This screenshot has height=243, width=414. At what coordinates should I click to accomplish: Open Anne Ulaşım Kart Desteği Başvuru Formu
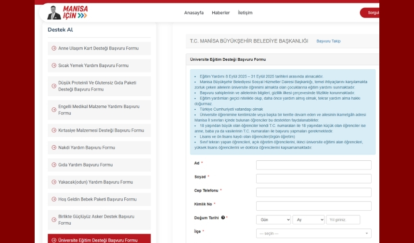pyautogui.click(x=99, y=48)
